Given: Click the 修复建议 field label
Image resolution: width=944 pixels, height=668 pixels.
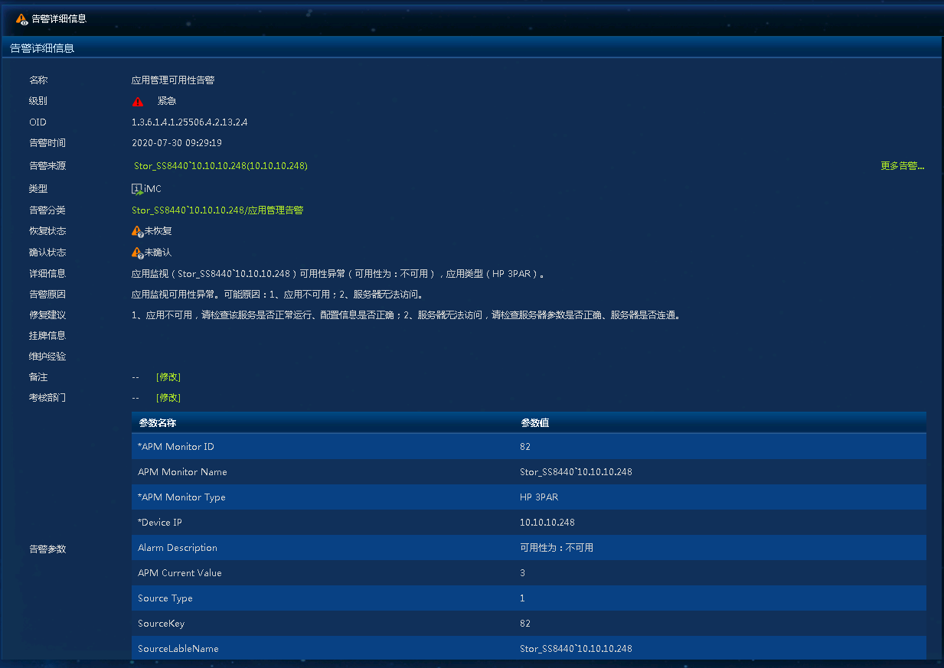Looking at the screenshot, I should click(x=47, y=315).
